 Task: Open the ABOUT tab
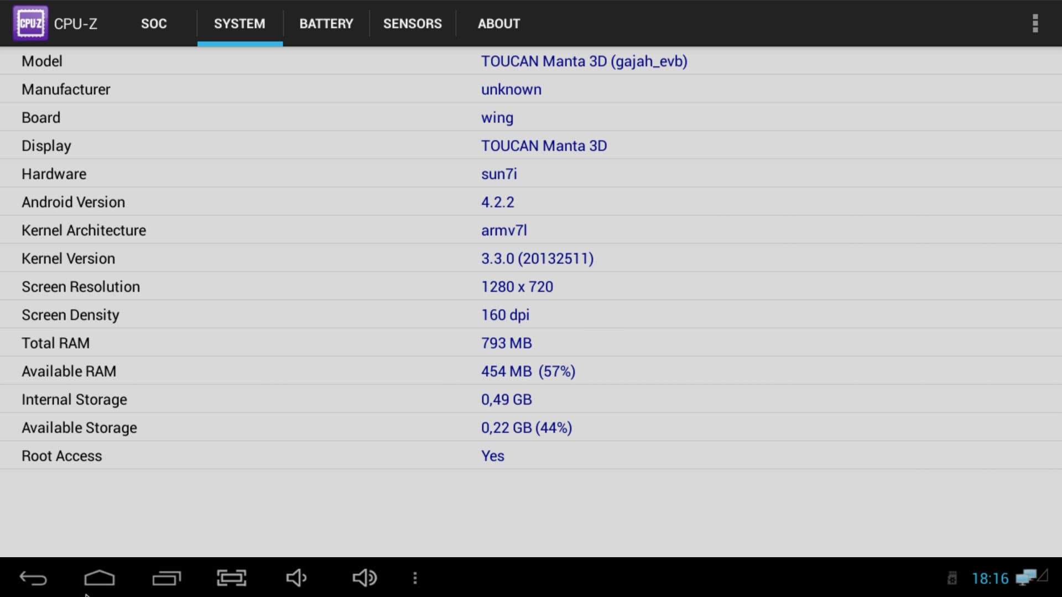coord(499,24)
